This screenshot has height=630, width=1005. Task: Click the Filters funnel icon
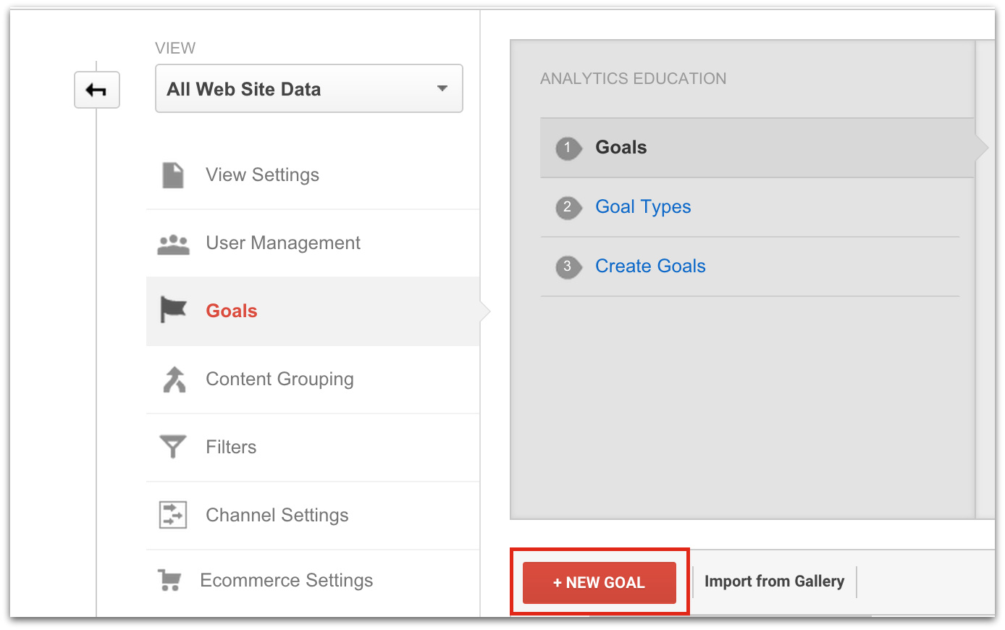(173, 447)
